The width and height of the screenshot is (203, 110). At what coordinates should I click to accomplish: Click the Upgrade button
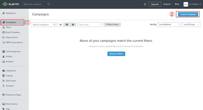coord(155,4)
